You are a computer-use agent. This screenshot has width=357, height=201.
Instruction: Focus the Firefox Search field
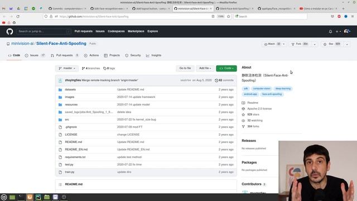(x=270, y=16)
